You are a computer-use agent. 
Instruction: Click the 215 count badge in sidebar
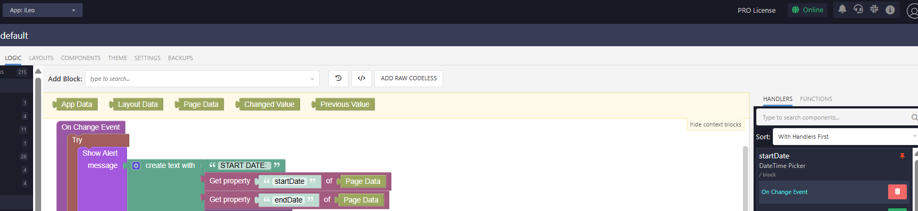(x=22, y=72)
